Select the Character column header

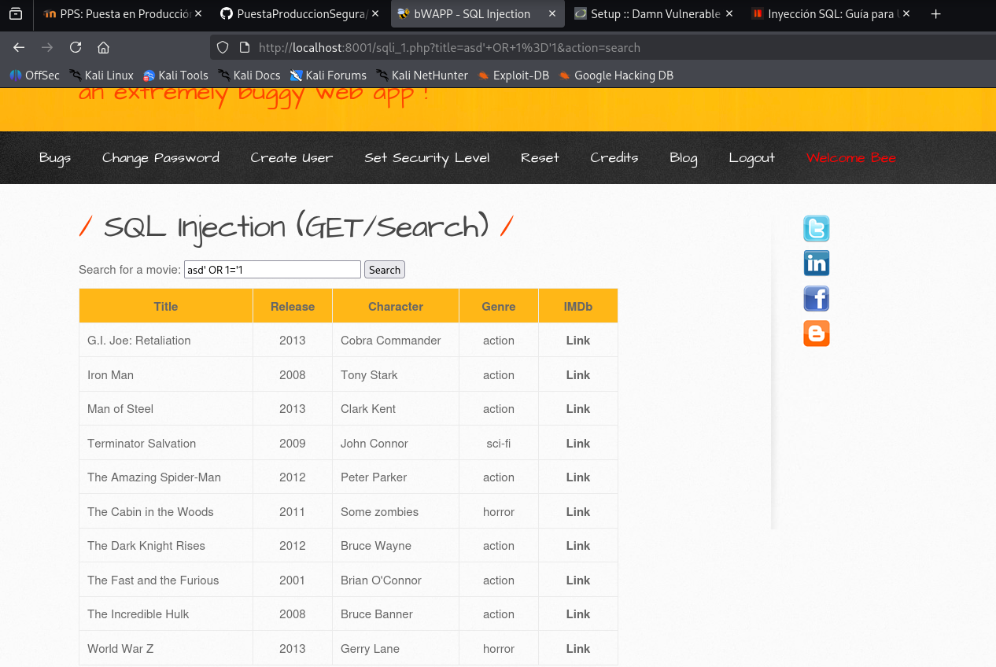[x=396, y=307]
